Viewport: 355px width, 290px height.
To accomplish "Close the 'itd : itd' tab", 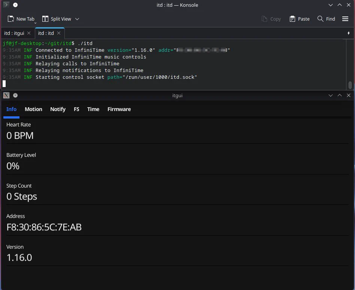I will [x=59, y=33].
